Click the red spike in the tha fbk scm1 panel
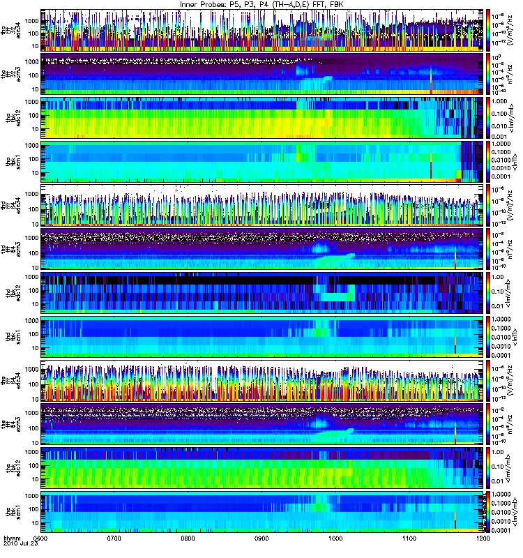Image resolution: width=523 pixels, height=558 pixels. click(x=431, y=167)
